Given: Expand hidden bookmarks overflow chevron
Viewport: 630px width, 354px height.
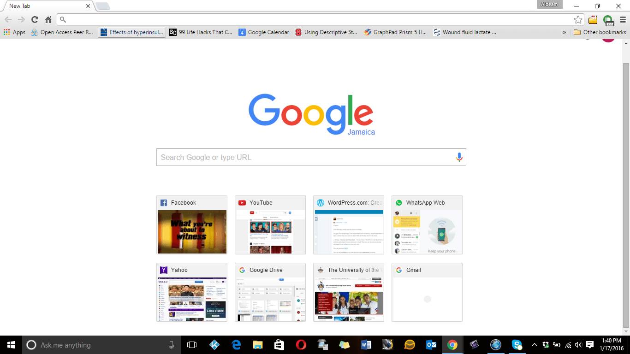Looking at the screenshot, I should [564, 32].
